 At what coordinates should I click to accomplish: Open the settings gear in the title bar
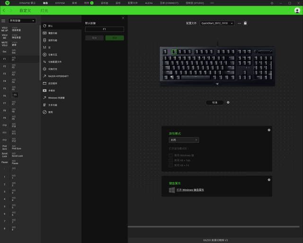(272, 3)
